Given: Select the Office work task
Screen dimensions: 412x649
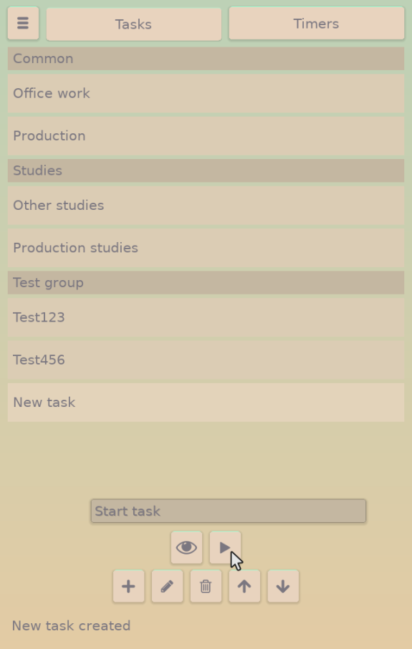Looking at the screenshot, I should (206, 93).
